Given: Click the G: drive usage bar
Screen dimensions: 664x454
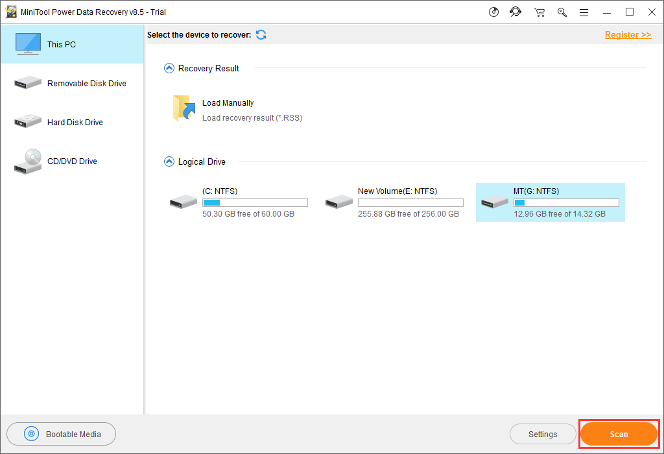Looking at the screenshot, I should pyautogui.click(x=566, y=203).
